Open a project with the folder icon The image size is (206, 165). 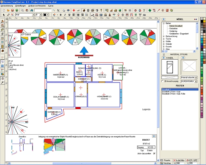point(8,10)
